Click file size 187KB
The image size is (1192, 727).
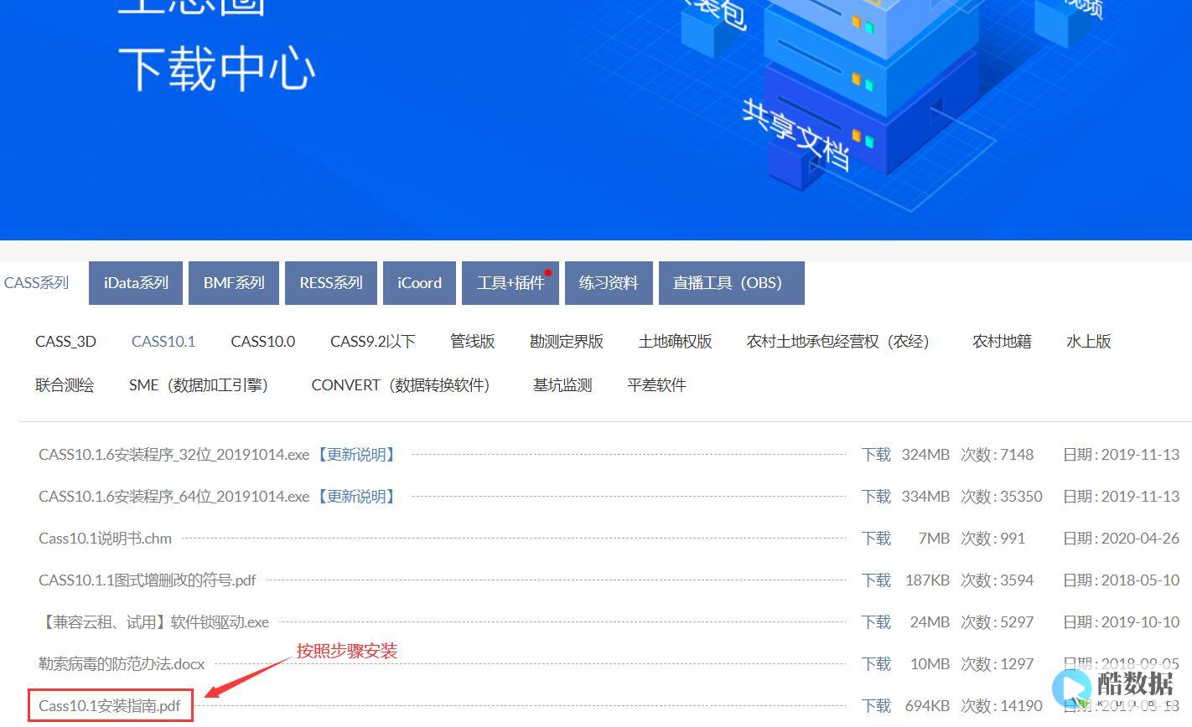pos(927,580)
